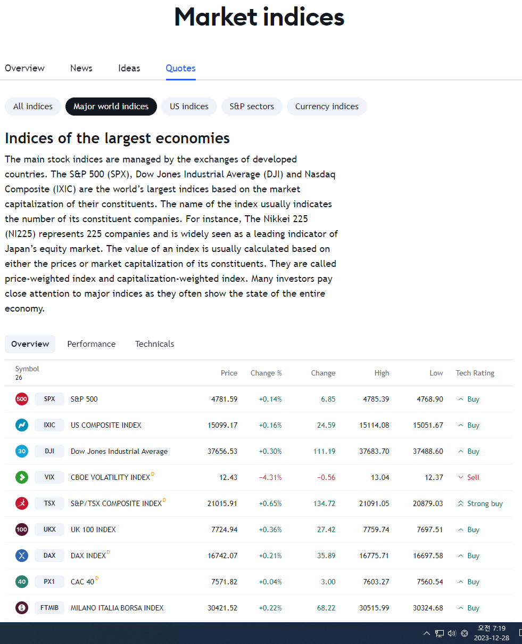522x644 pixels.
Task: Open the VIX ticker badge
Action: [49, 477]
